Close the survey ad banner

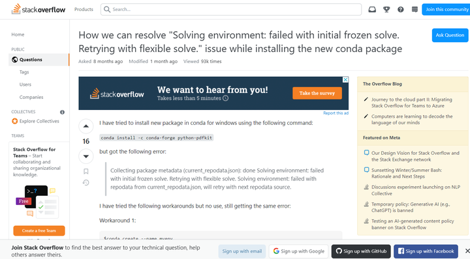345,80
